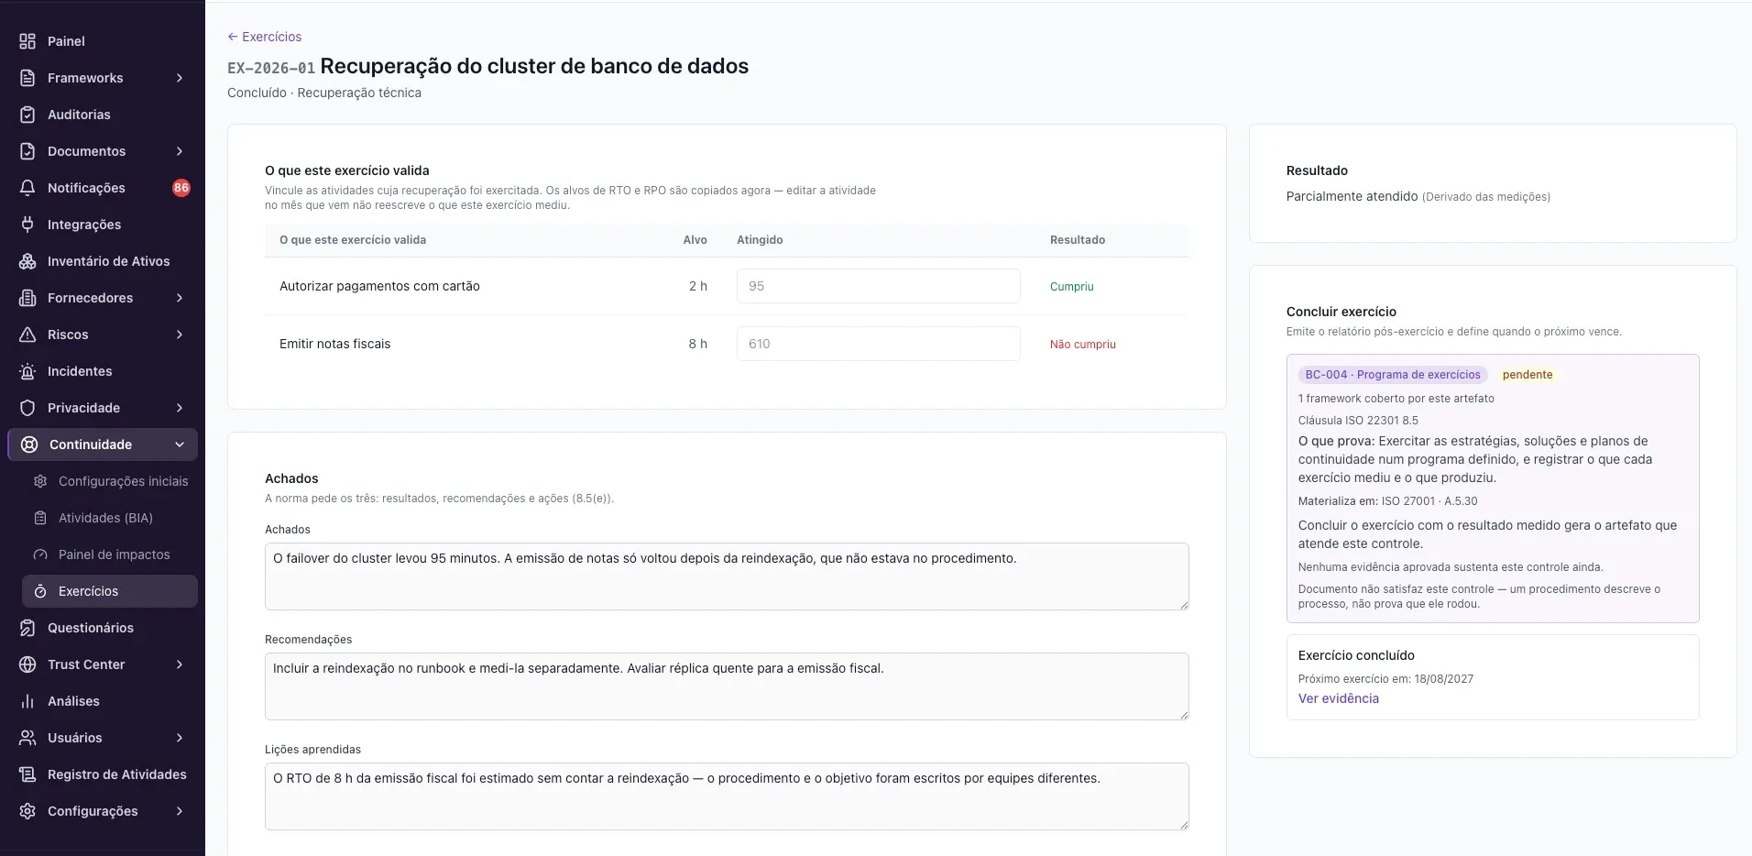Click the 'pendente' status label
Viewport: 1752px width, 856px height.
click(1527, 375)
